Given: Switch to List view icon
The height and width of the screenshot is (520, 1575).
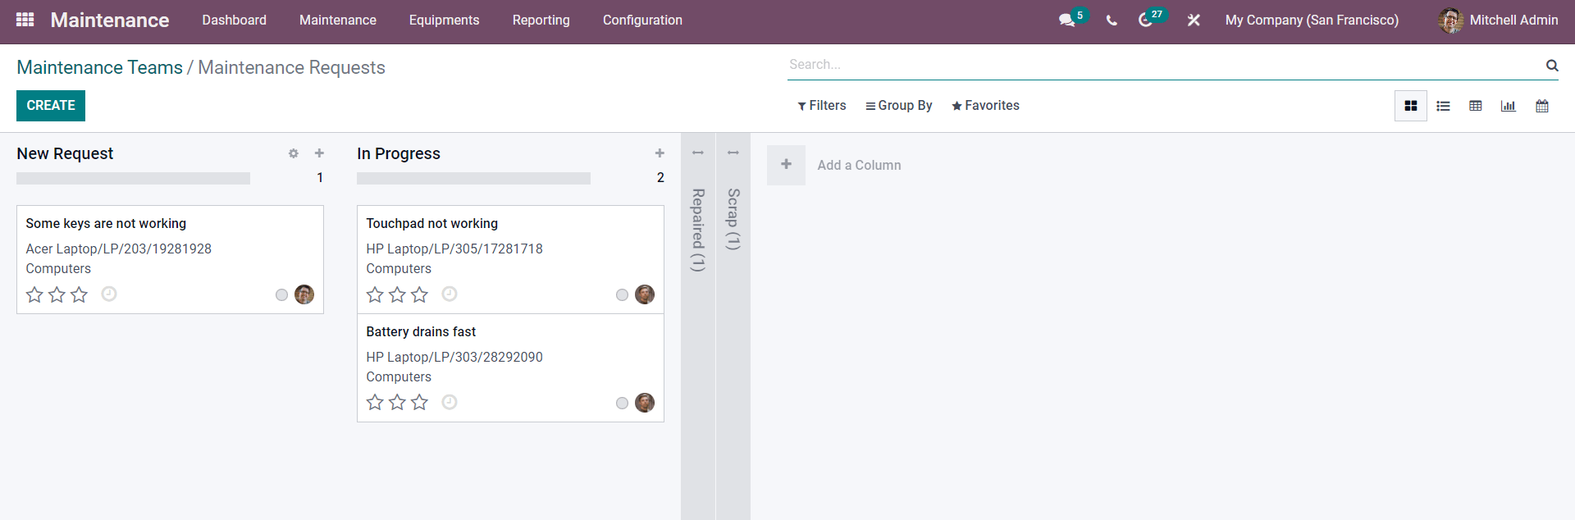Looking at the screenshot, I should [1444, 106].
